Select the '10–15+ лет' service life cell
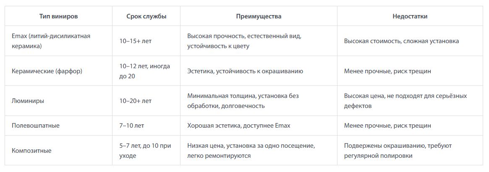Screen dimensions: 489x172 (146, 41)
